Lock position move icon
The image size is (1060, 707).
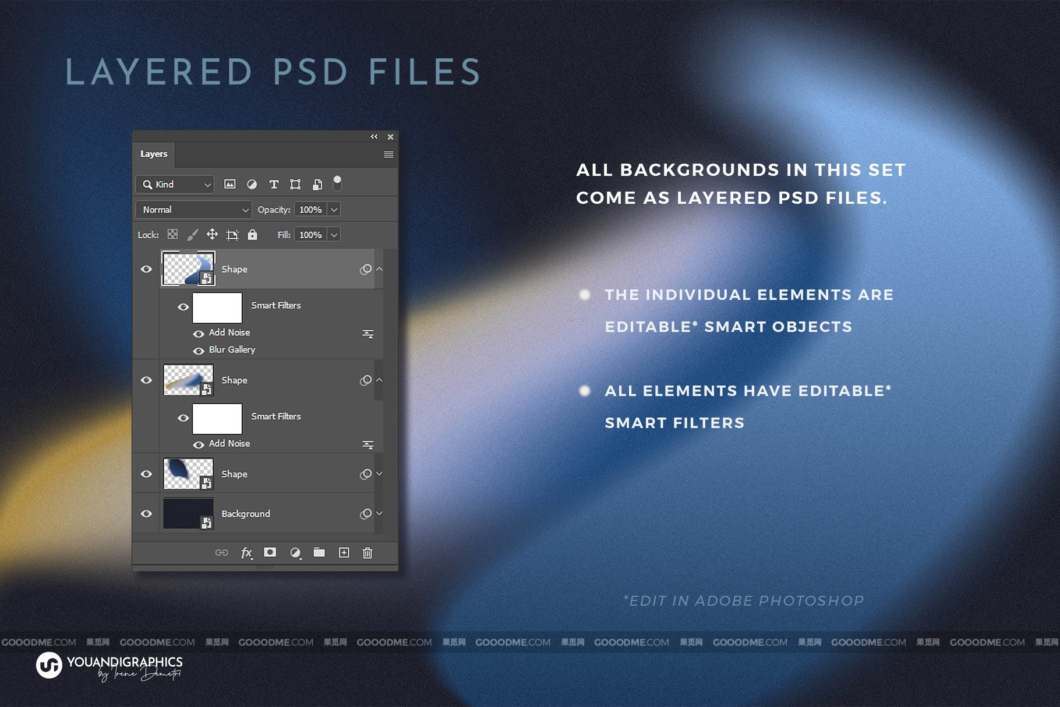coord(212,234)
